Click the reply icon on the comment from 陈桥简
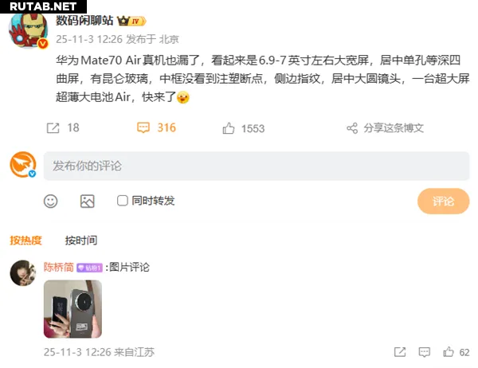The height and width of the screenshot is (368, 478). tap(425, 352)
